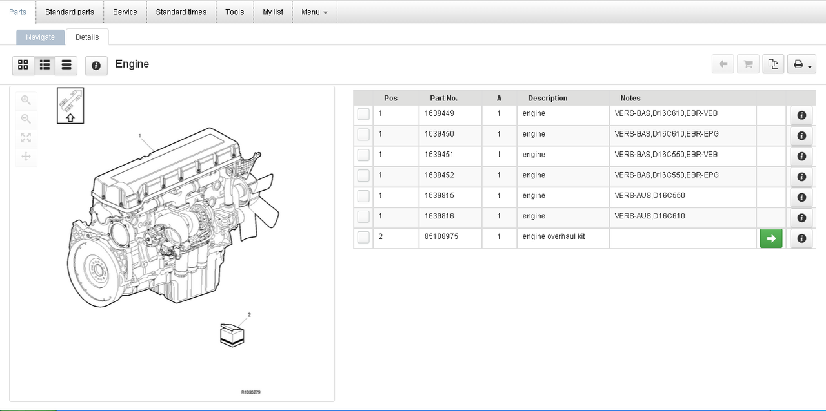The width and height of the screenshot is (826, 411).
Task: Click note VERS-BAS,D16C550,EBR-VEB
Action: [x=667, y=155]
